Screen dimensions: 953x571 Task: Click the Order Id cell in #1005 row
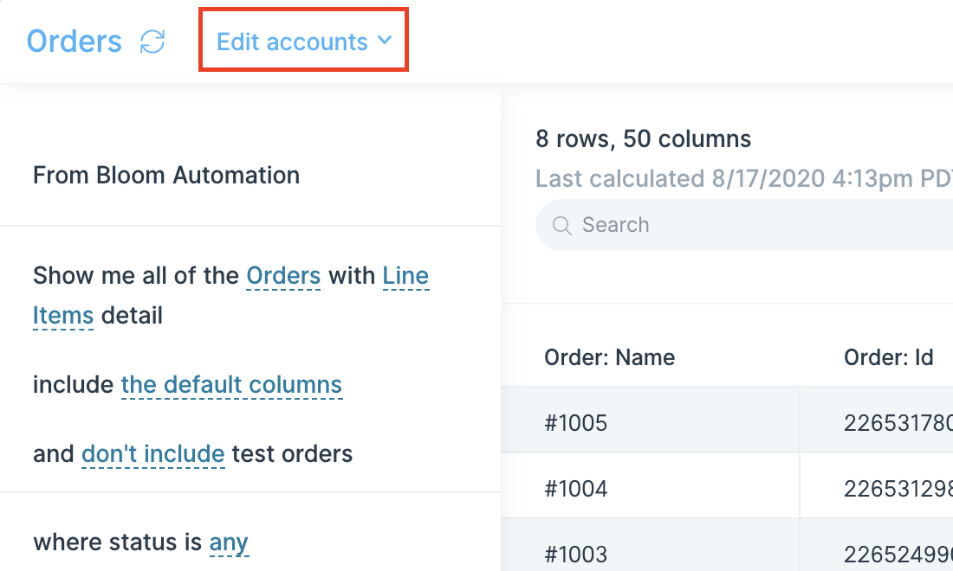tap(877, 420)
